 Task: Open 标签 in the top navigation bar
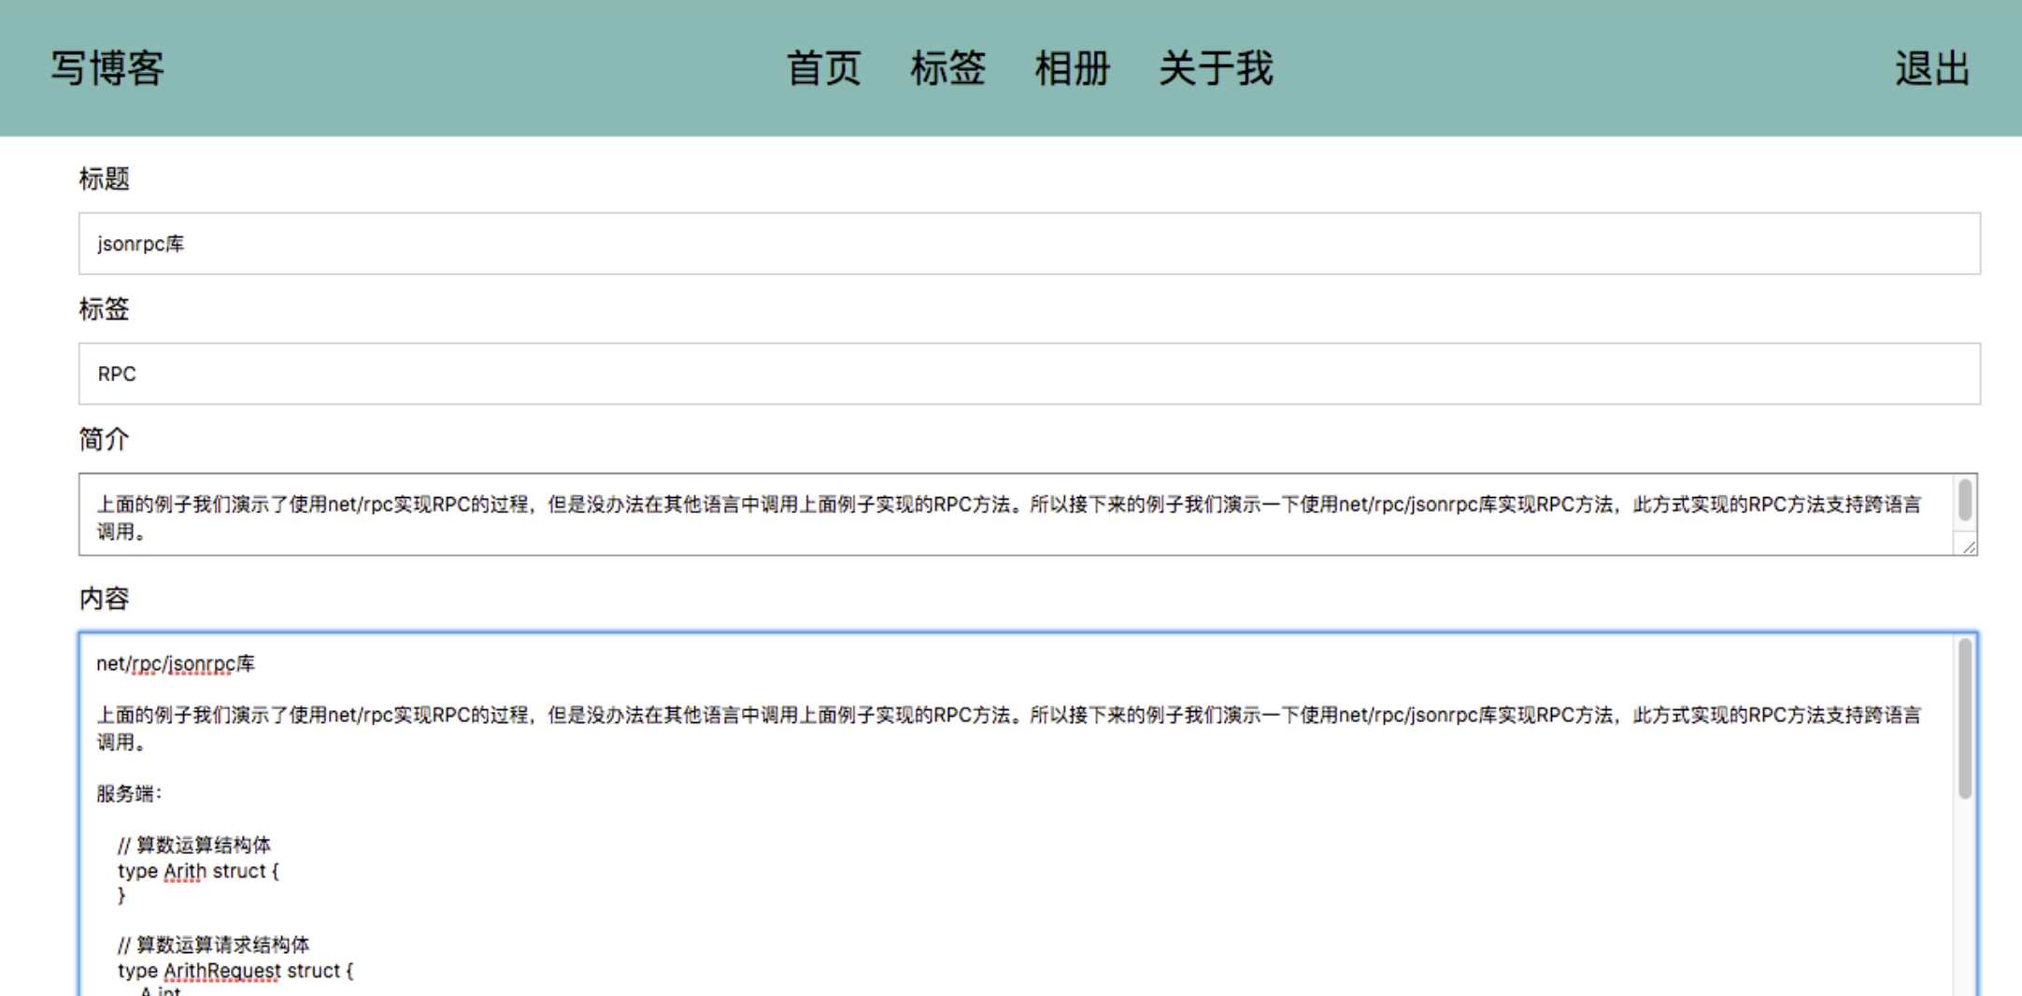[947, 68]
